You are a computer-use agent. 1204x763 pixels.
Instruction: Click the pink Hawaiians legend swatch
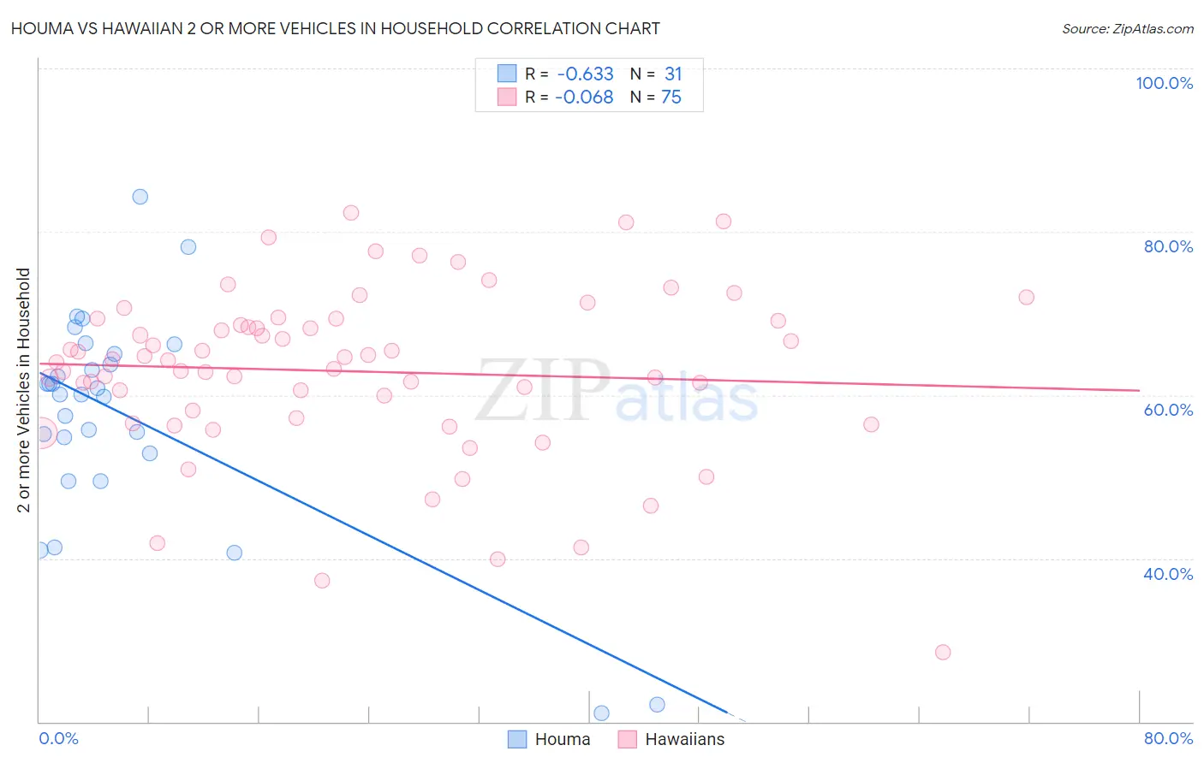coord(627,739)
